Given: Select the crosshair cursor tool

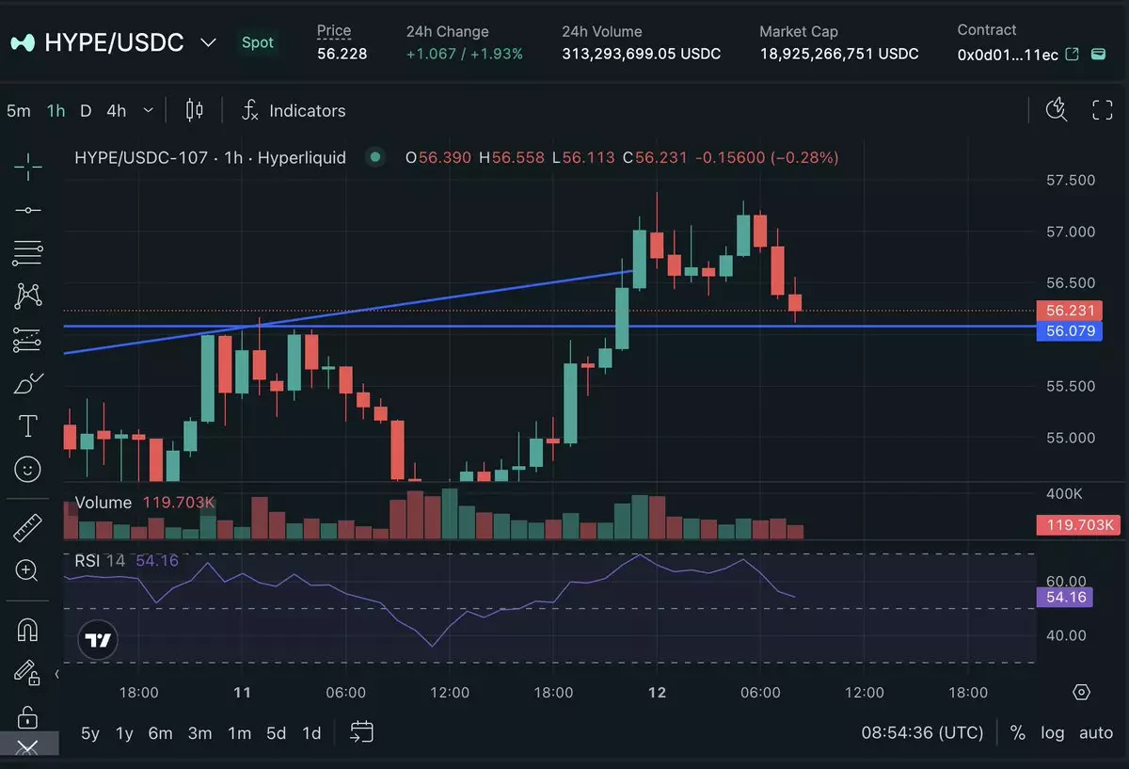Looking at the screenshot, I should [x=28, y=168].
